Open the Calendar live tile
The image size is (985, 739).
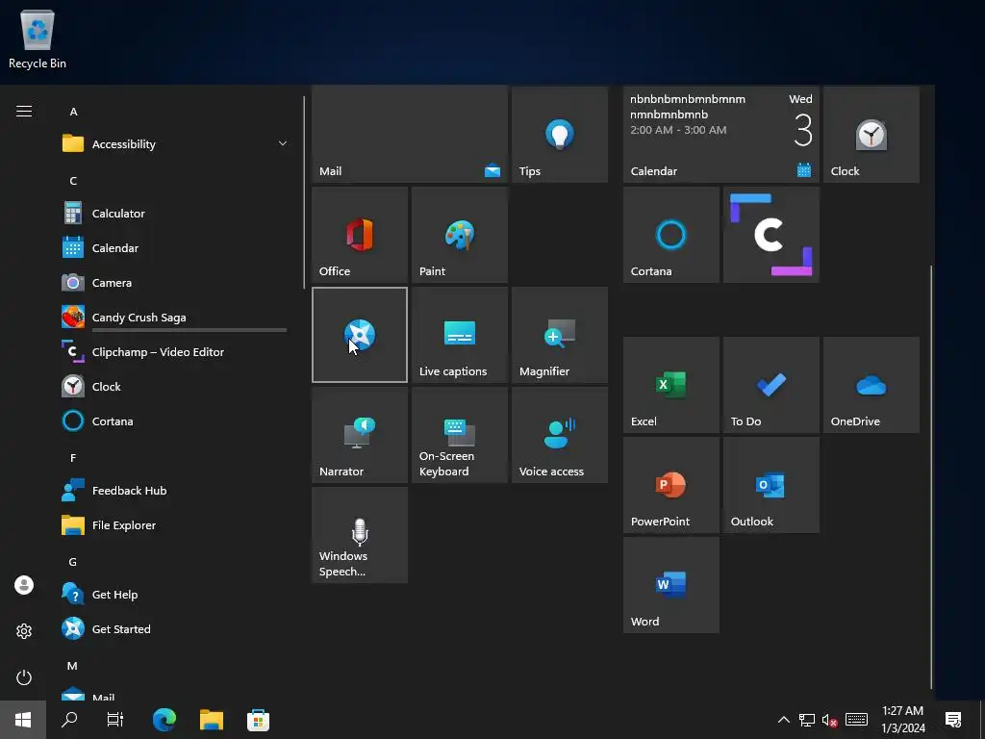[720, 134]
